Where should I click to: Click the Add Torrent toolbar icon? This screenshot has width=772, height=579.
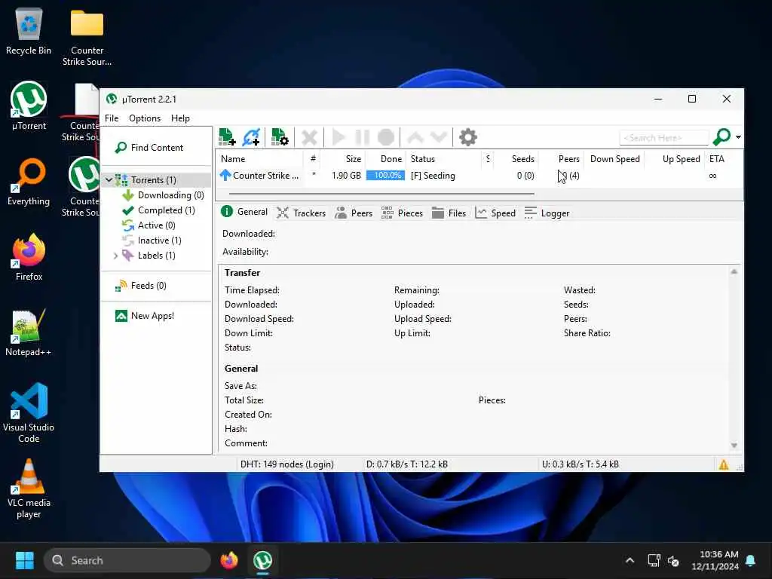[227, 137]
